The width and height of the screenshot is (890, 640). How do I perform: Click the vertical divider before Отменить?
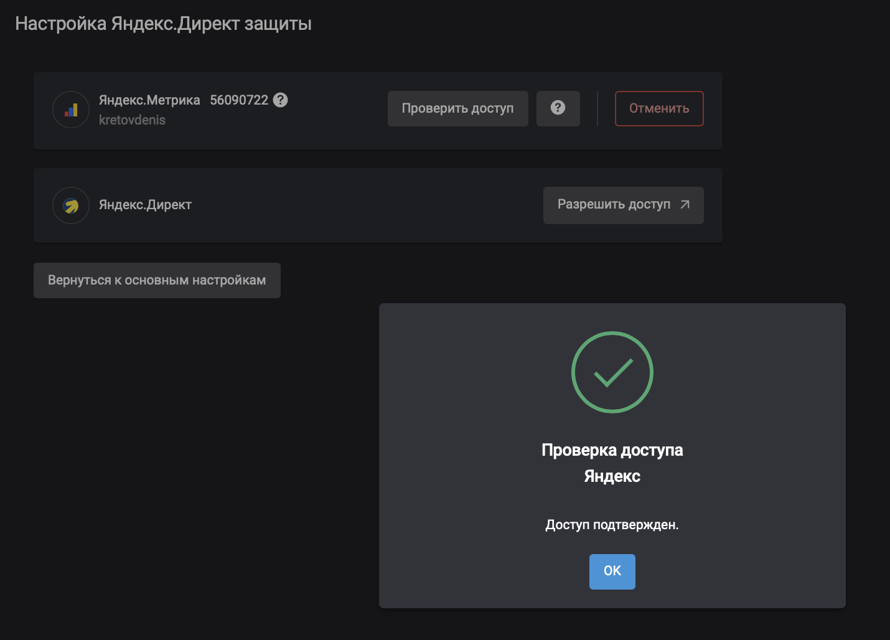click(x=597, y=109)
